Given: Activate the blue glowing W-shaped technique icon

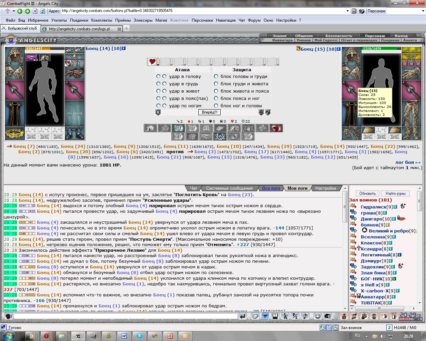Looking at the screenshot, I should click(x=220, y=136).
